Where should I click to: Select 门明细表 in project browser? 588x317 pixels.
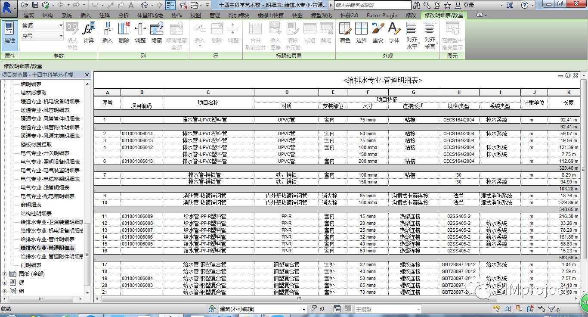click(x=31, y=265)
